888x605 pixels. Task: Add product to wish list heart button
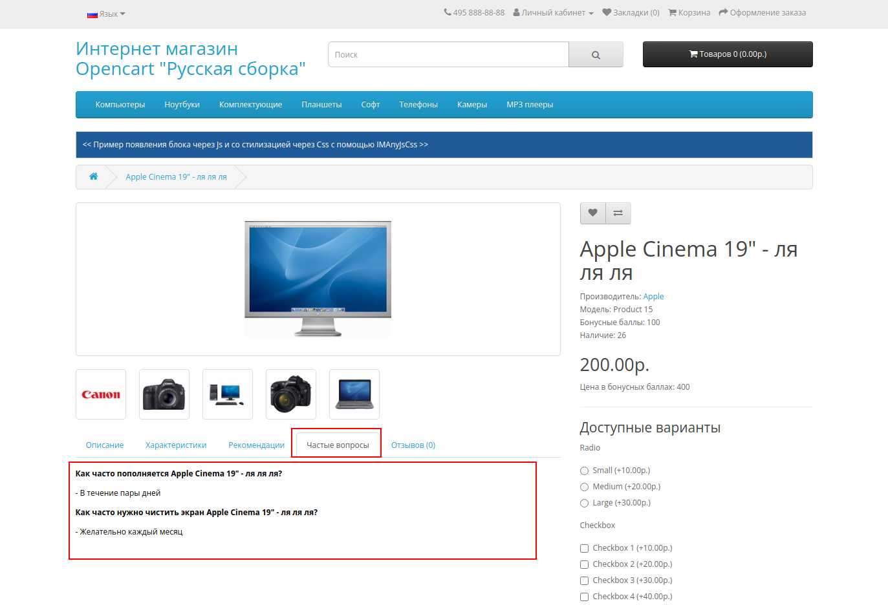click(x=592, y=213)
